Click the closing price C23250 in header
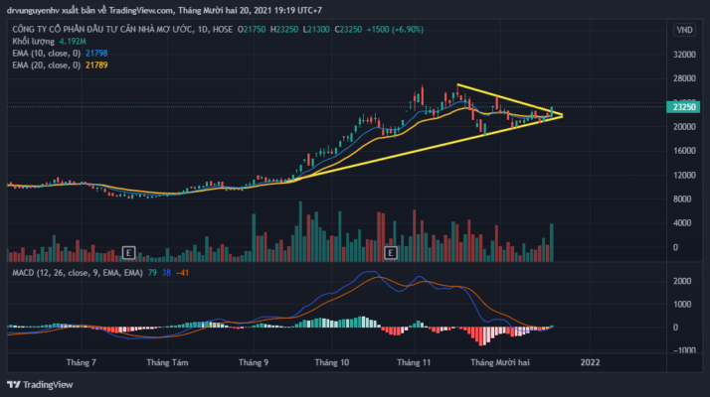The height and width of the screenshot is (397, 710). pyautogui.click(x=348, y=30)
